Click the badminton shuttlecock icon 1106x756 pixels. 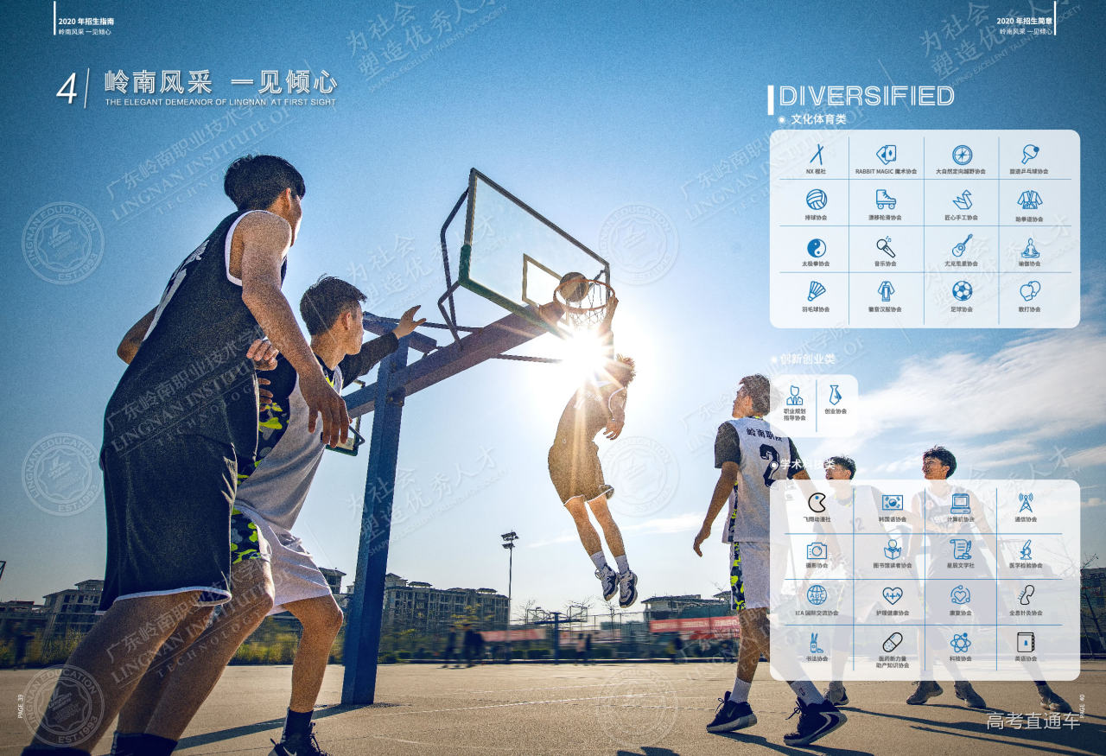(x=816, y=291)
